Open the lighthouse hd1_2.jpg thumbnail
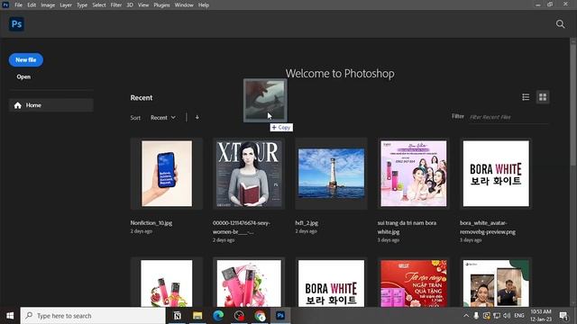The width and height of the screenshot is (577, 324). point(331,174)
